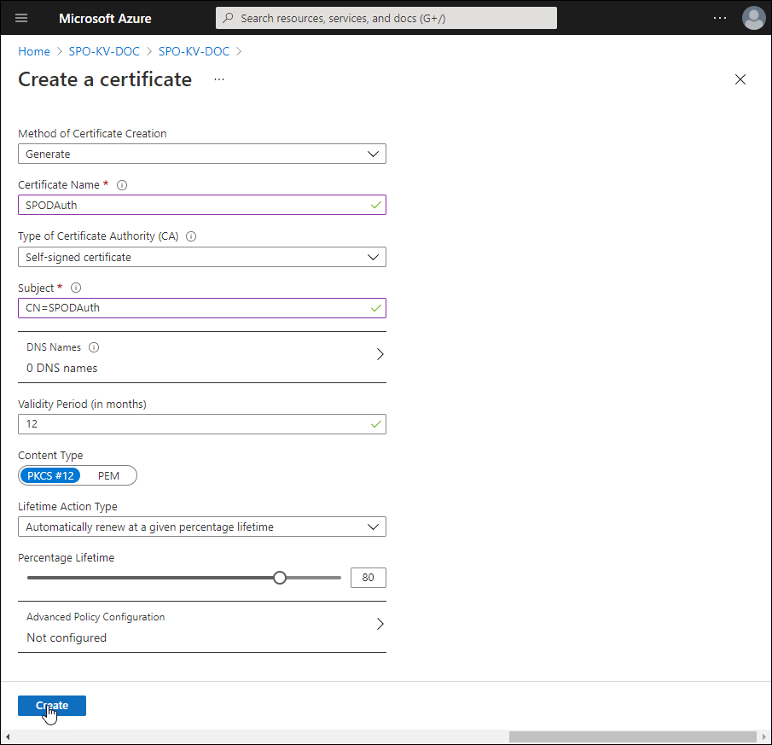This screenshot has height=745, width=772.
Task: Open Method of Certificate Creation dropdown
Action: [x=201, y=154]
